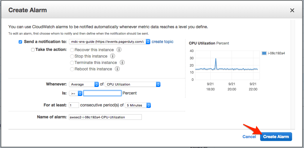Click info icon beside Reboot this instance
The height and width of the screenshot is (148, 304).
(117, 69)
